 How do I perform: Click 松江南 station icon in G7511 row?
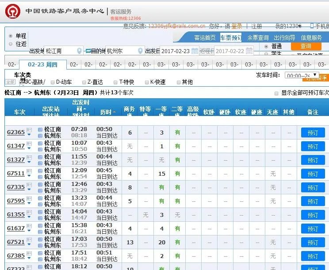(x=40, y=171)
